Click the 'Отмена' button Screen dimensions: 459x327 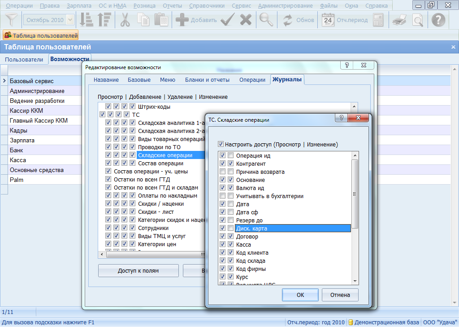[340, 295]
